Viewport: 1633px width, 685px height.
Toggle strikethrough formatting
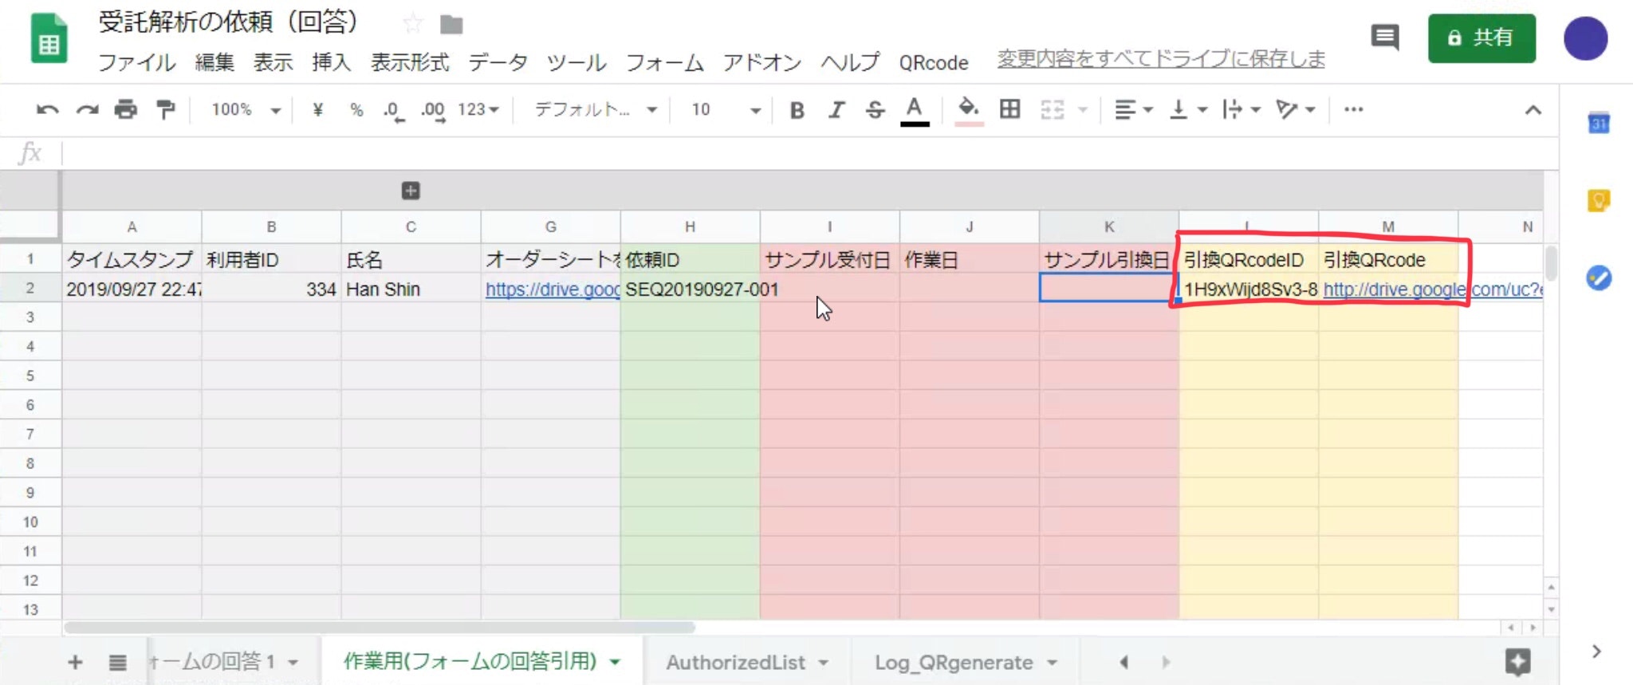[x=875, y=110]
